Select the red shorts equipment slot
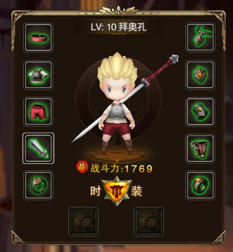The height and width of the screenshot is (252, 233). (38, 111)
